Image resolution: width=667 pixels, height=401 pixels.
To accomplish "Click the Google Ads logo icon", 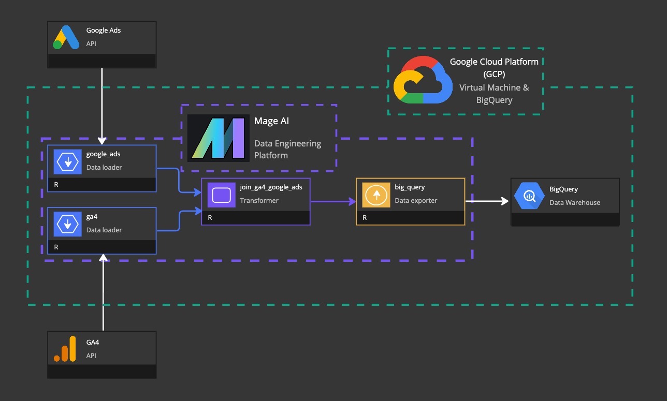I will click(x=66, y=37).
